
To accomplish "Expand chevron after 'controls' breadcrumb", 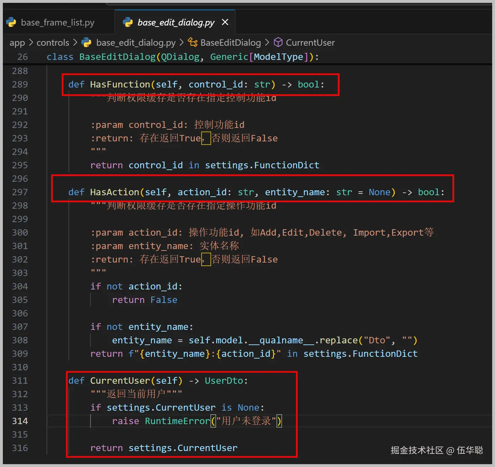I will [75, 43].
